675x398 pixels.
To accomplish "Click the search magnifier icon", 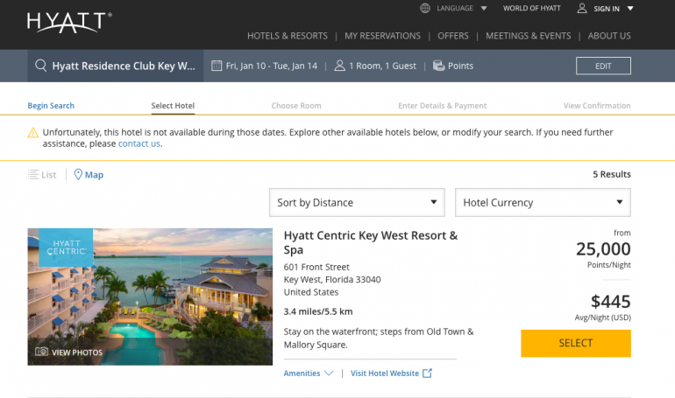I will click(x=39, y=66).
